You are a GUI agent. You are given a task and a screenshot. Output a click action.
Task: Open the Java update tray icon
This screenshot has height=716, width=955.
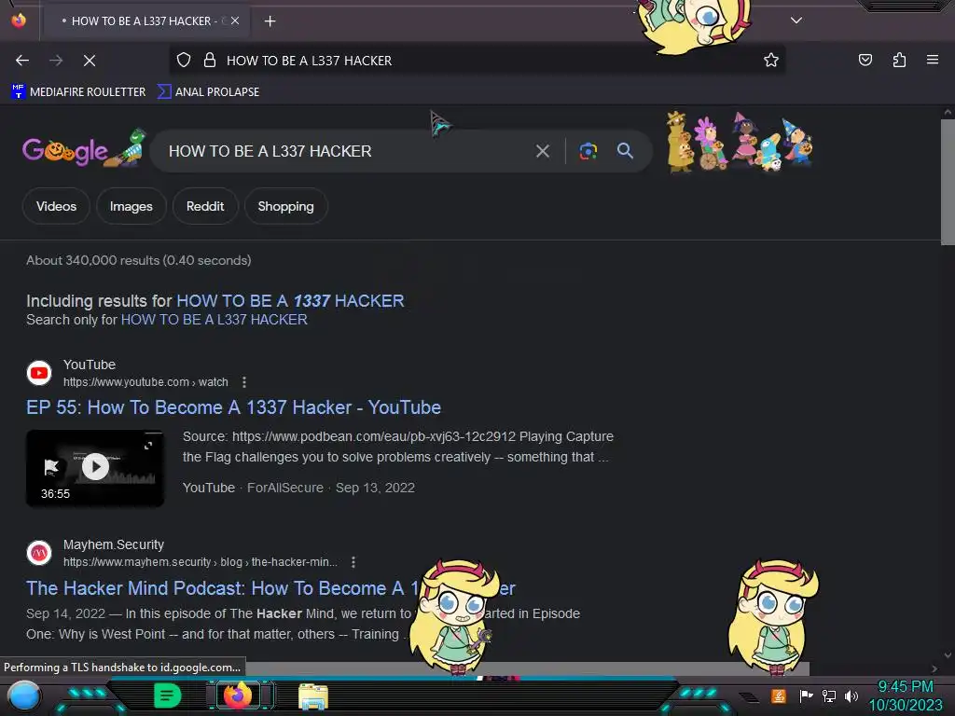click(x=778, y=695)
